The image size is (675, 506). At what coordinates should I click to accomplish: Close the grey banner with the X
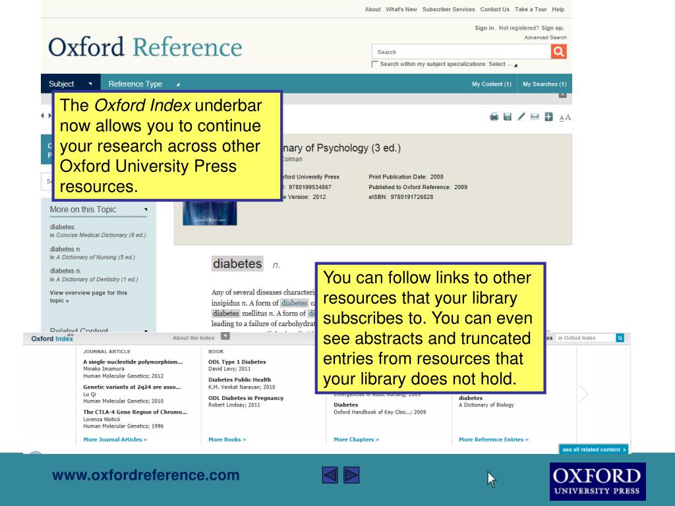(x=563, y=95)
